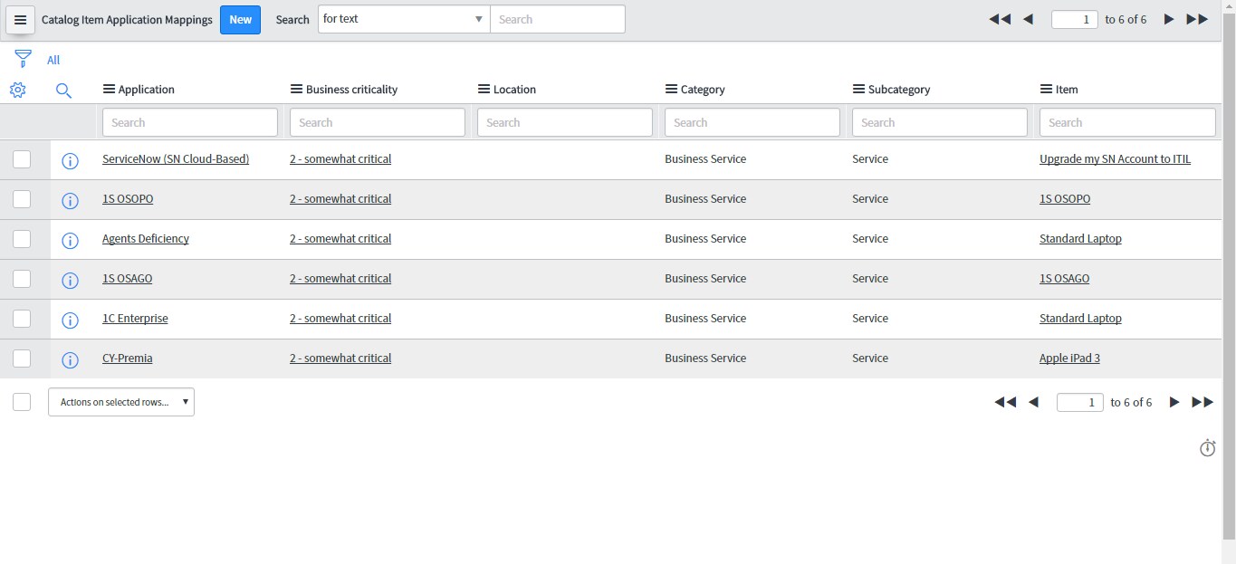Toggle column search magnifier icon
Screen dimensions: 1236x564
click(x=63, y=90)
